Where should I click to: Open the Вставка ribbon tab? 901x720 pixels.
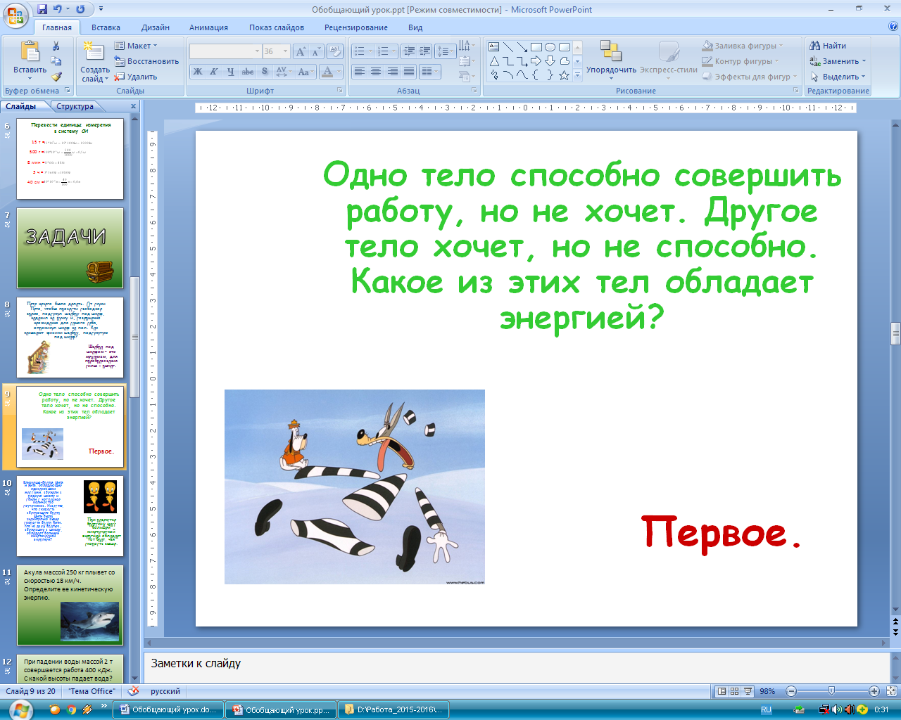(x=106, y=27)
